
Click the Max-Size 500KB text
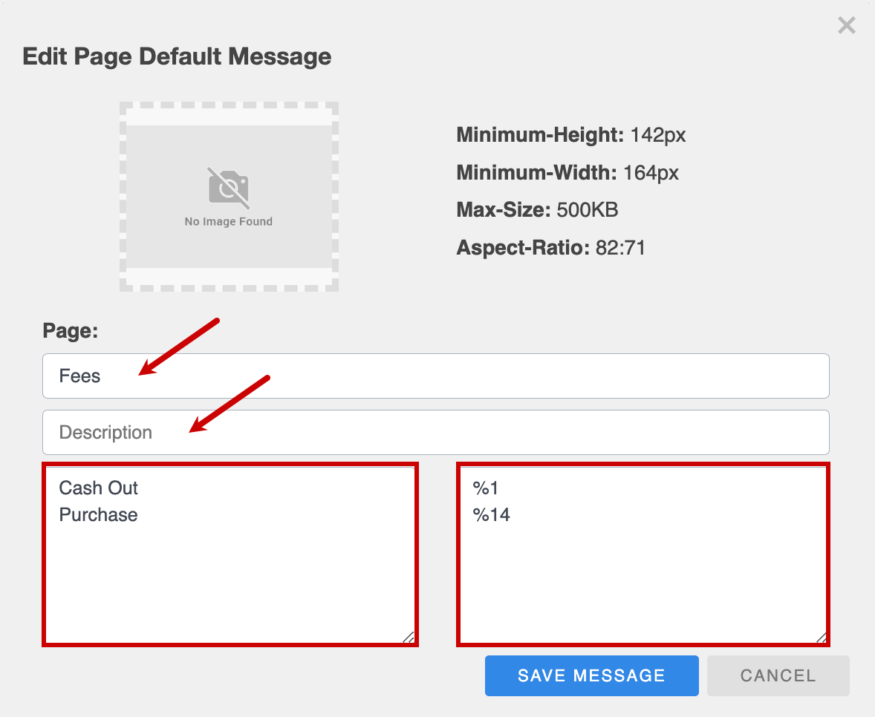coord(537,210)
